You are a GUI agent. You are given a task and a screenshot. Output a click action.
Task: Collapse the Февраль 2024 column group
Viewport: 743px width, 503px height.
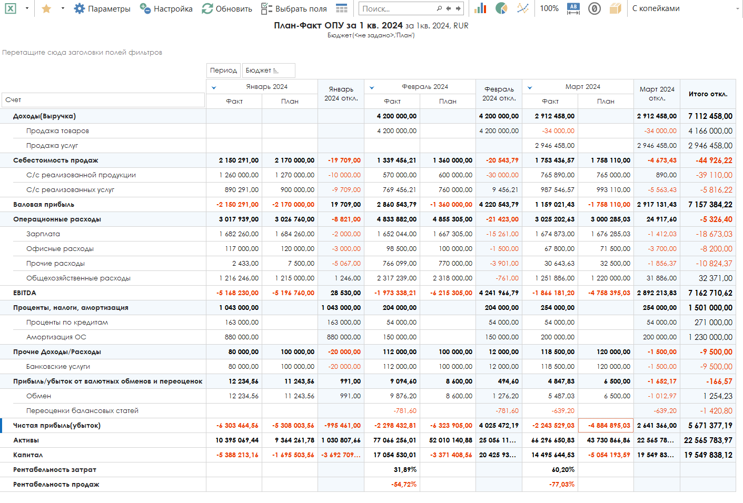click(372, 87)
